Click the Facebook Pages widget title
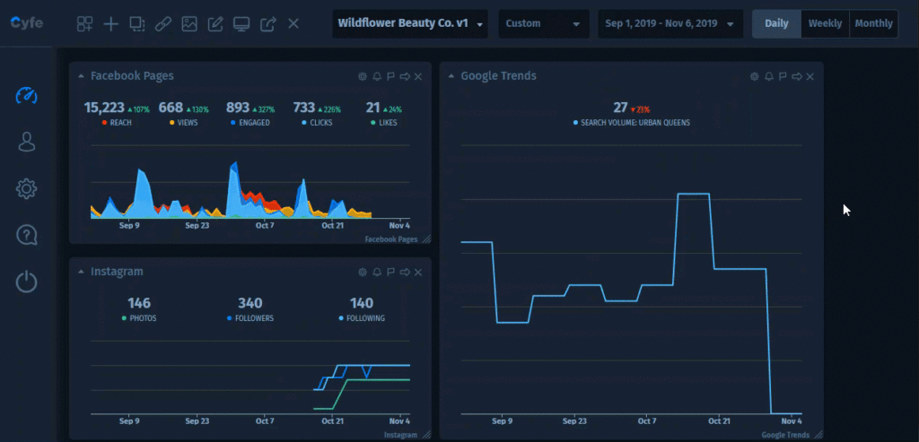919x442 pixels. pyautogui.click(x=132, y=76)
